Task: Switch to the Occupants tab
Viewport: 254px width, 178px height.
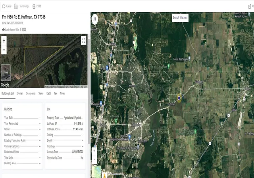Action: pos(31,93)
